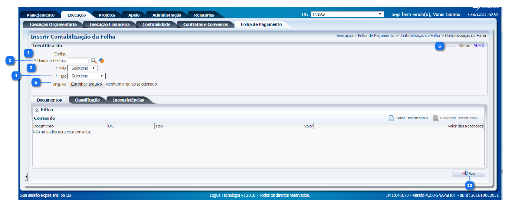This screenshot has width=505, height=204.
Task: Click the Escolher arquivo button
Action: click(x=87, y=84)
